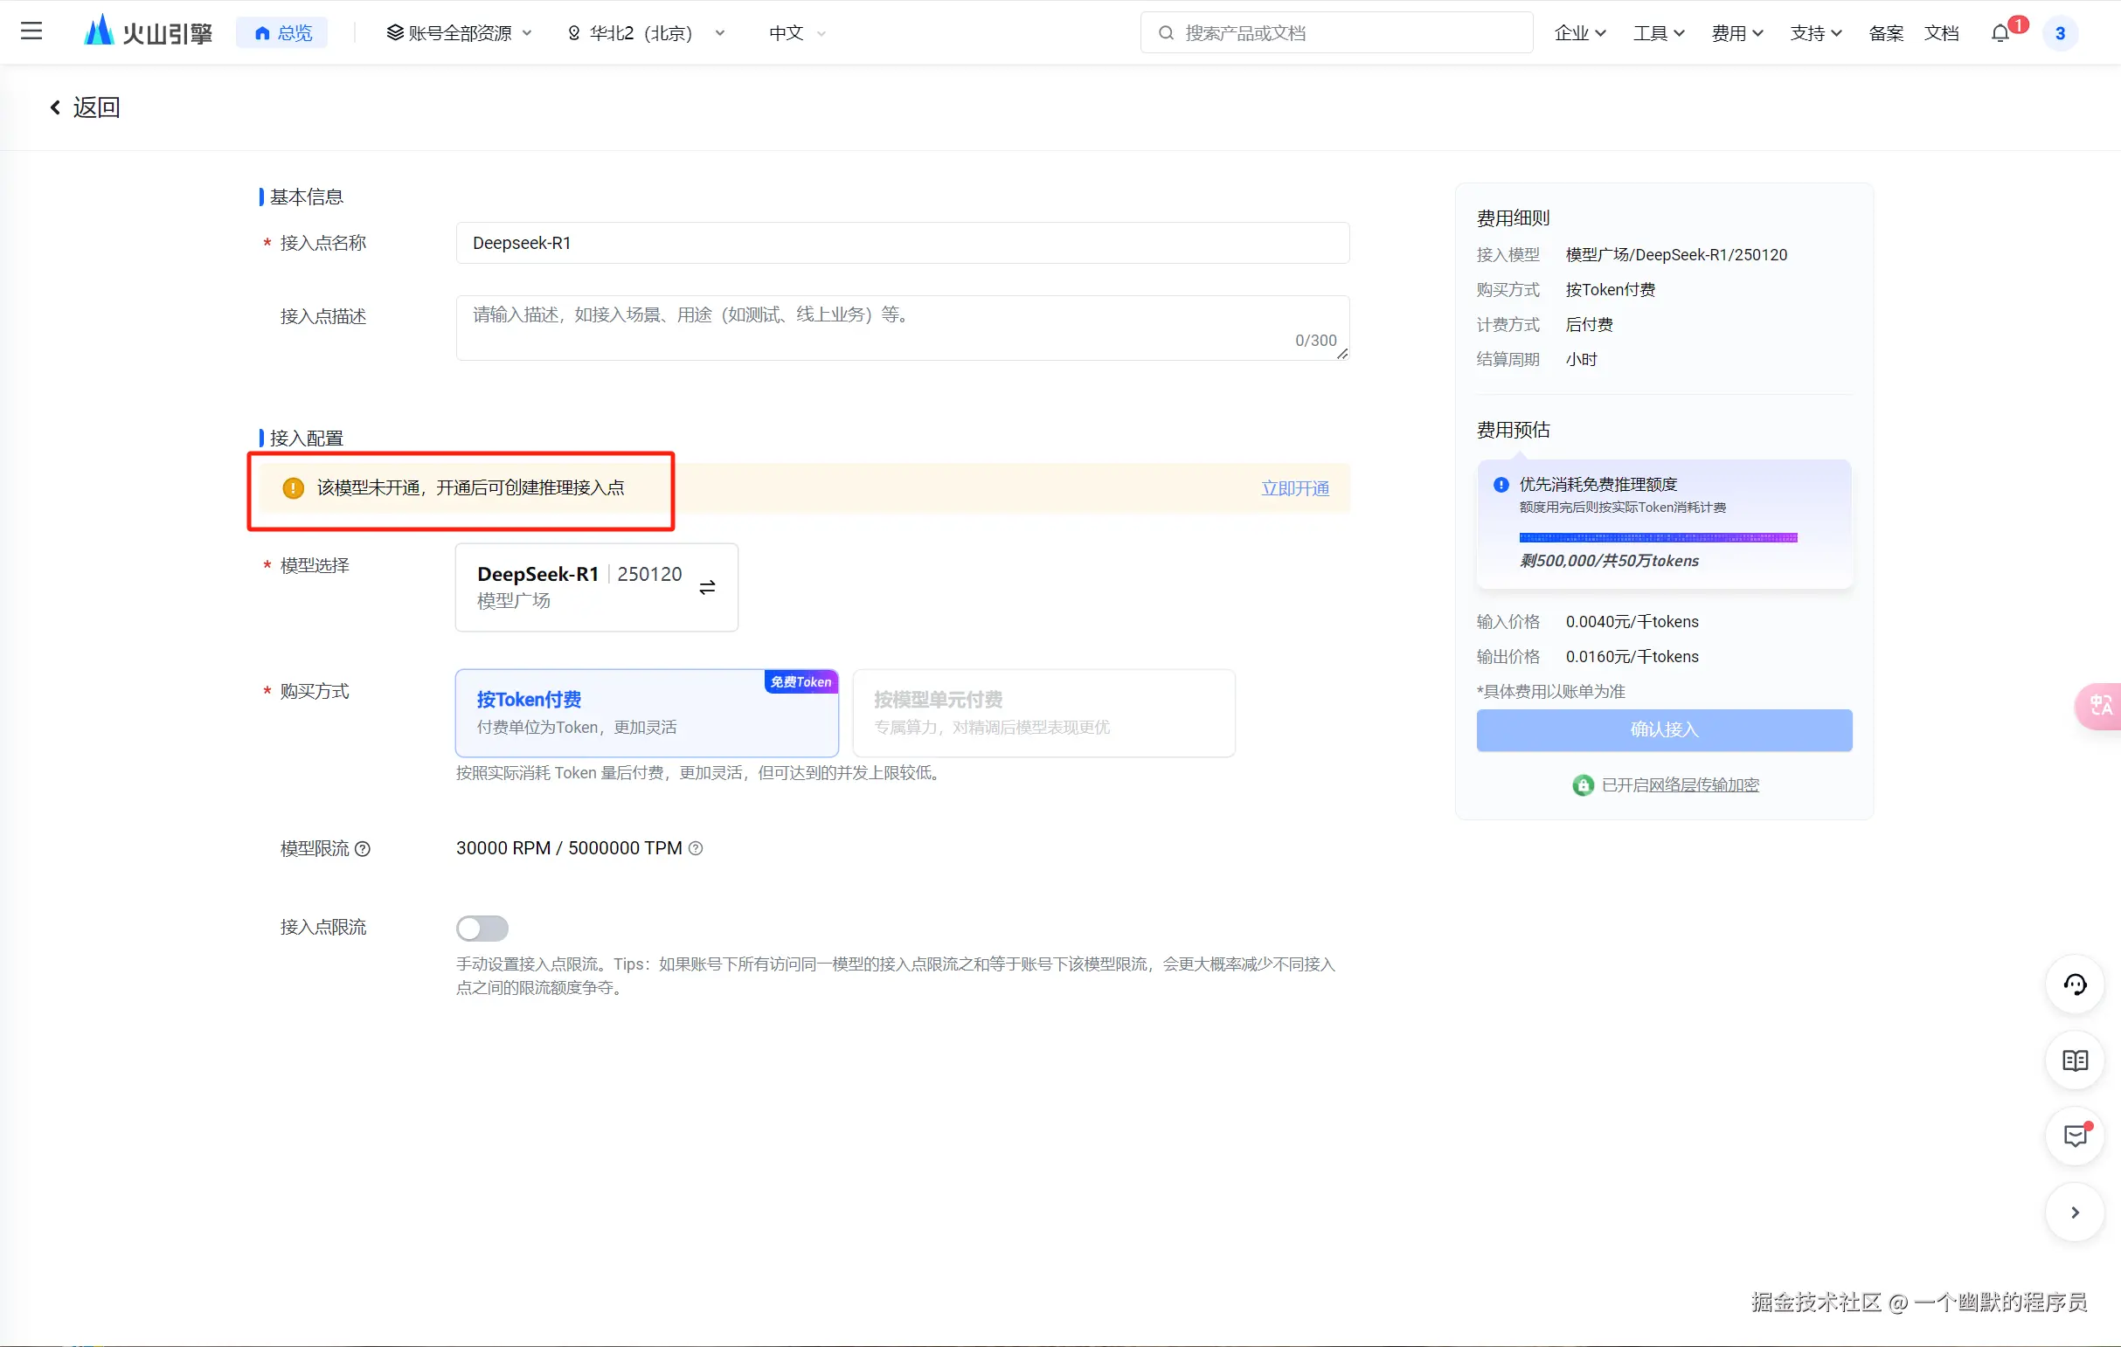The image size is (2121, 1347).
Task: Click the TPM help question icon
Action: [696, 849]
